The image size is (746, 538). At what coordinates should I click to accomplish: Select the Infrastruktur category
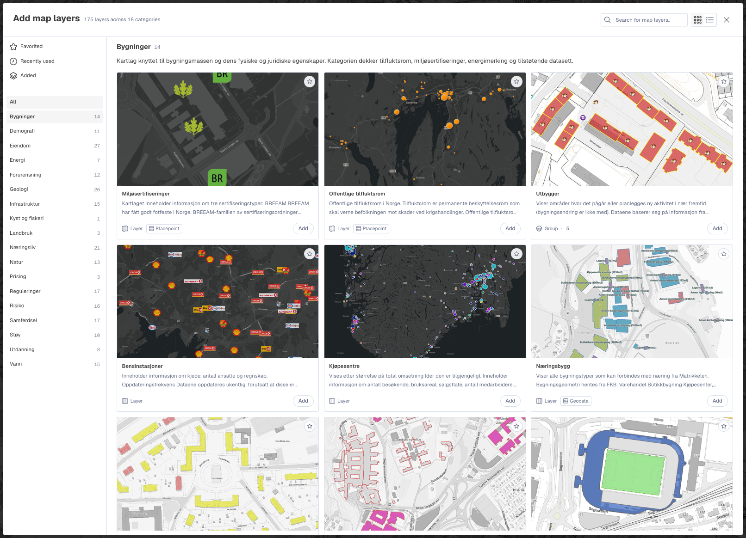click(x=55, y=204)
